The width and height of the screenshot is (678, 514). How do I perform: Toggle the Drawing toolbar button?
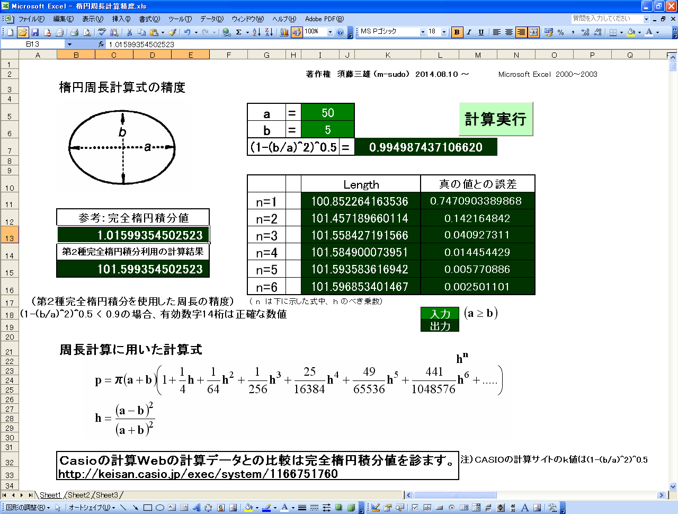[x=297, y=32]
